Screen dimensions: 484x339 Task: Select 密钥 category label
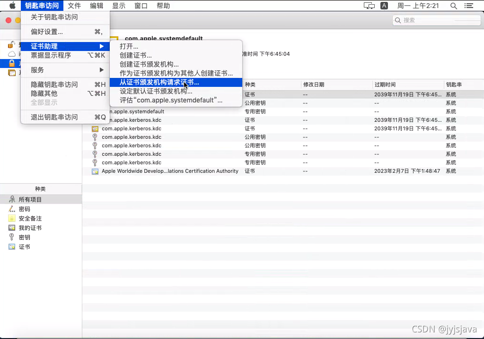click(25, 237)
